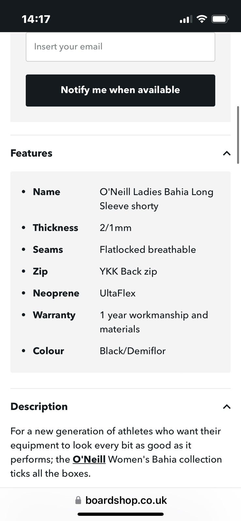Tap the Wi-Fi status icon
Viewport: 241px width, 521px height.
pyautogui.click(x=202, y=19)
